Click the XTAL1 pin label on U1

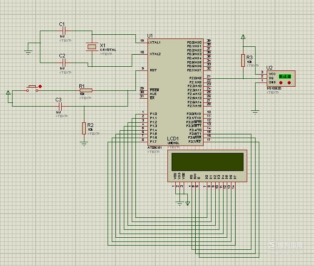point(155,43)
